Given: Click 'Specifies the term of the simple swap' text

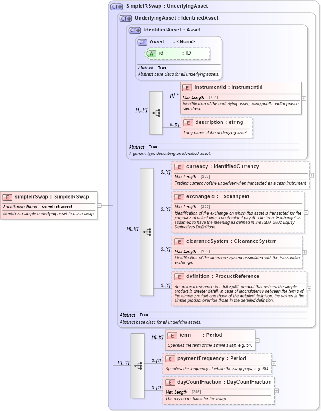Looking at the screenshot, I should (x=210, y=345).
